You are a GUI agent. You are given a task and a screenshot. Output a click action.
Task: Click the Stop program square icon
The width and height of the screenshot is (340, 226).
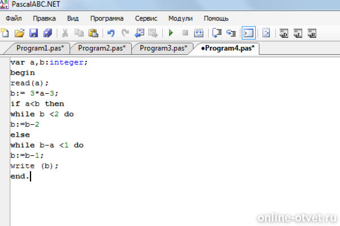(185, 33)
